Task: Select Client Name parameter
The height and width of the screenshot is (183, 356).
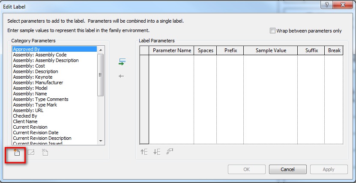Action: pos(55,121)
